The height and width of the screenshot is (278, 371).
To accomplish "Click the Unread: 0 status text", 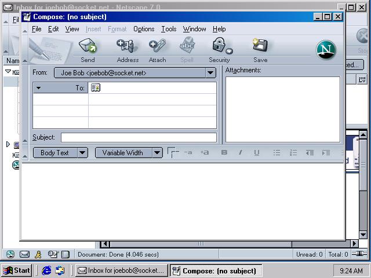I will [x=309, y=254].
